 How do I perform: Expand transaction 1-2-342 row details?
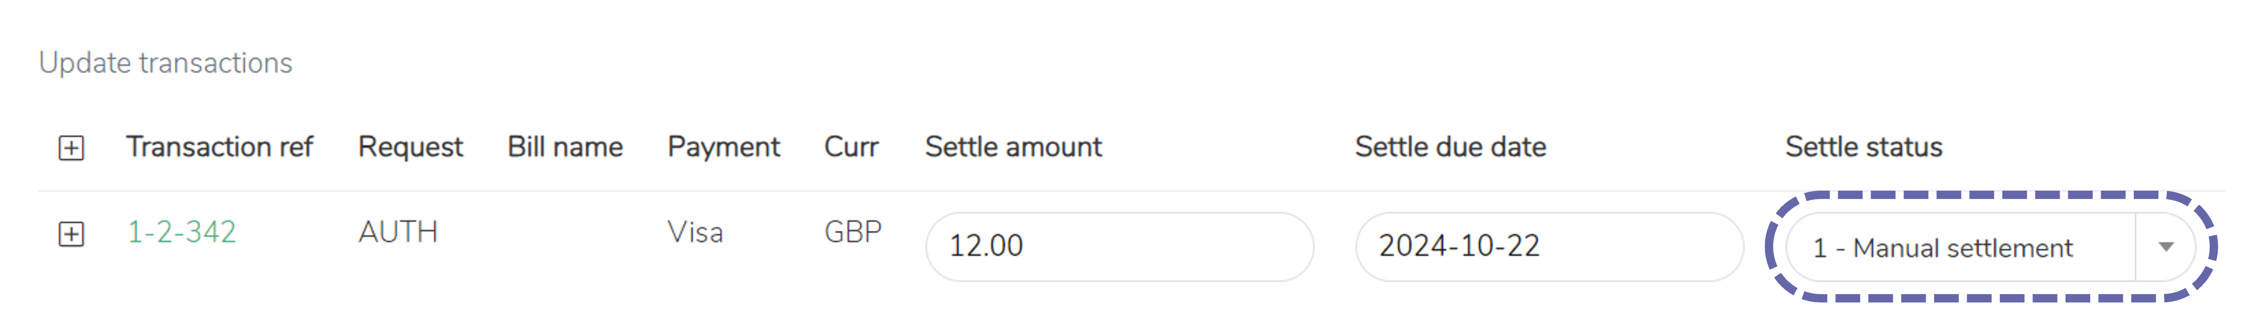(x=71, y=234)
